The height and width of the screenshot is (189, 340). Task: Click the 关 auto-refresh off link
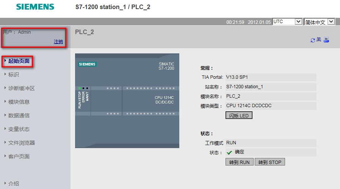(319, 39)
